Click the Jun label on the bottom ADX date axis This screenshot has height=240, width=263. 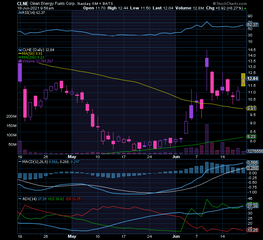tap(176, 236)
